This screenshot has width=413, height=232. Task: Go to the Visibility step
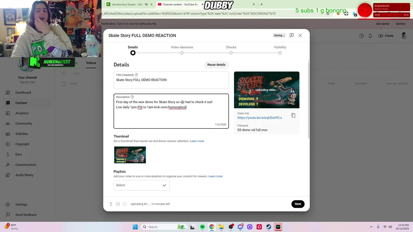[x=280, y=50]
